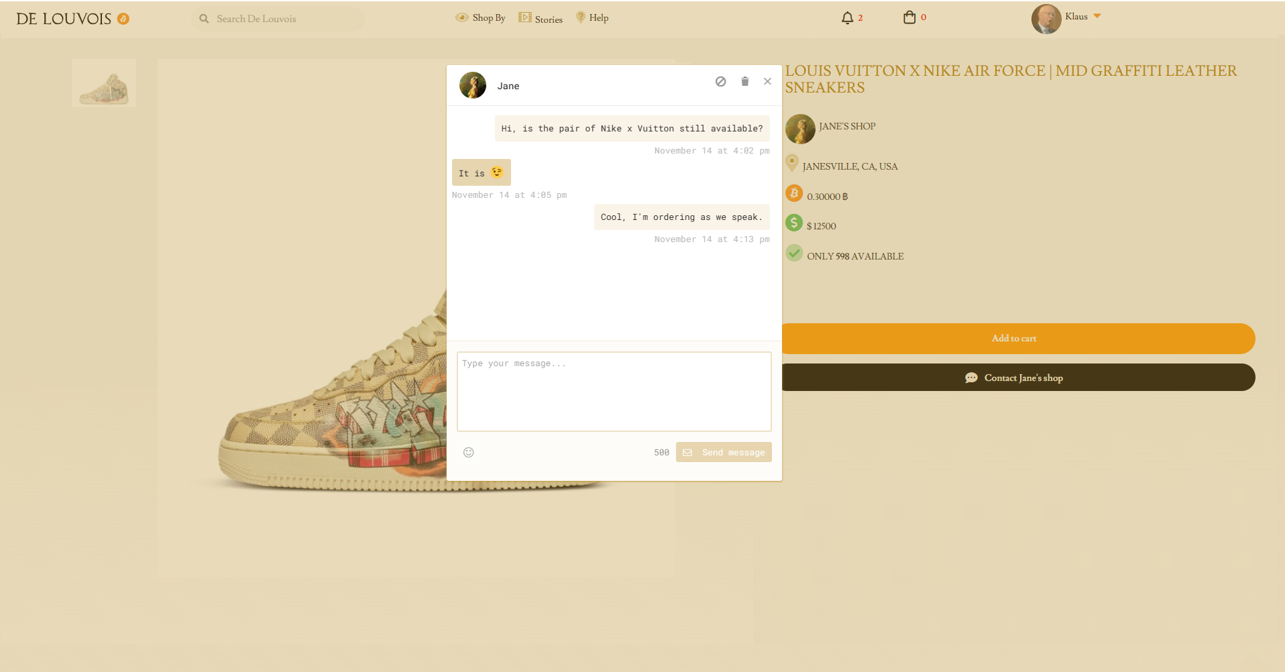Open the shopping bag cart icon
This screenshot has height=672, width=1285.
click(x=909, y=17)
